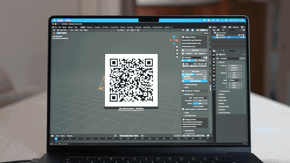Image resolution: width=290 pixels, height=163 pixels.
Task: Expand the Motion section
Action: (x=186, y=113)
